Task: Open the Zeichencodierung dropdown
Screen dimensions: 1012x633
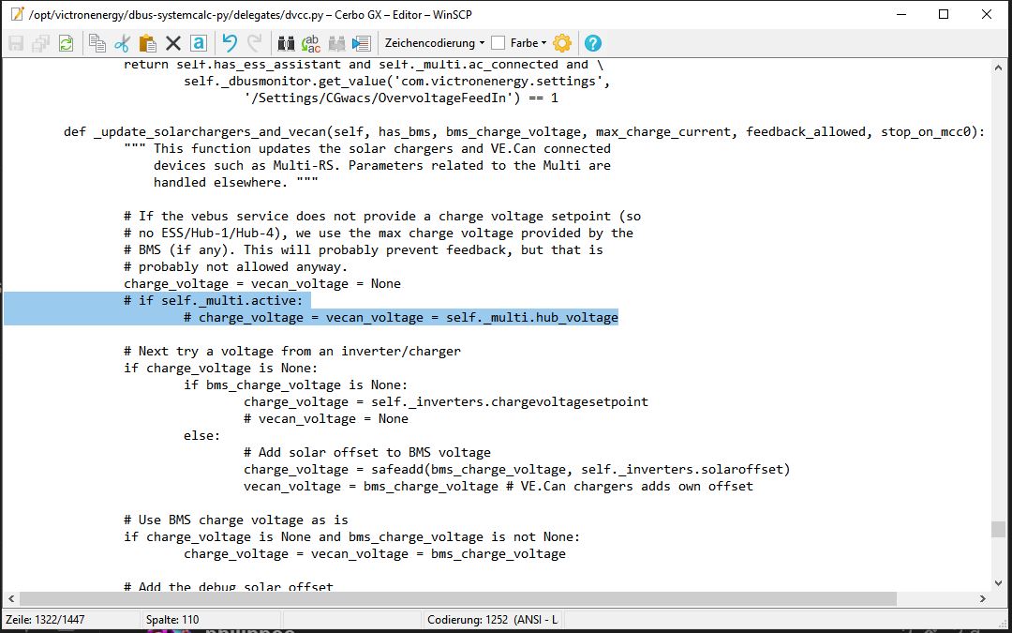Action: click(435, 43)
